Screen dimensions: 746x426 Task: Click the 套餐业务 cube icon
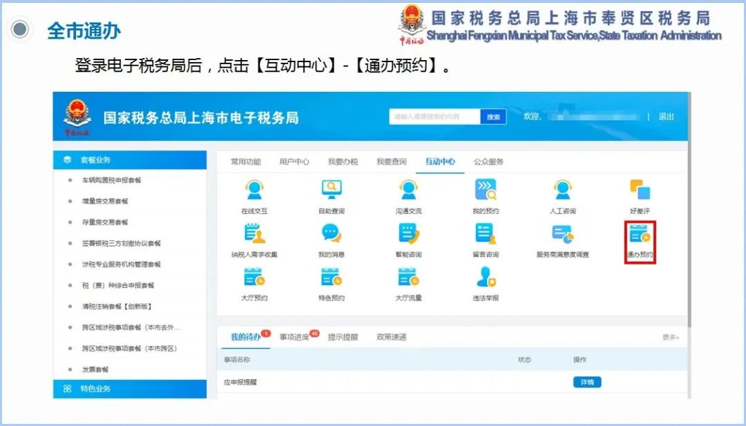(x=67, y=159)
